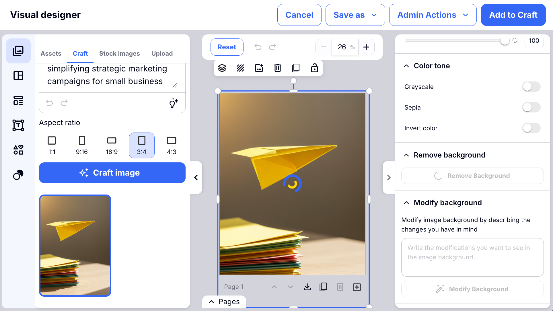Open the layers icon in floating toolbar
The height and width of the screenshot is (311, 553).
(x=222, y=68)
